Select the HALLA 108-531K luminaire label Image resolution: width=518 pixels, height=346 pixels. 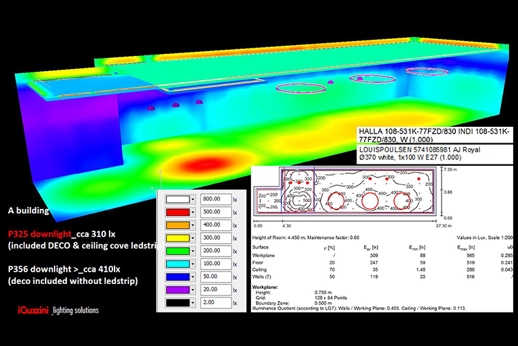click(x=435, y=135)
